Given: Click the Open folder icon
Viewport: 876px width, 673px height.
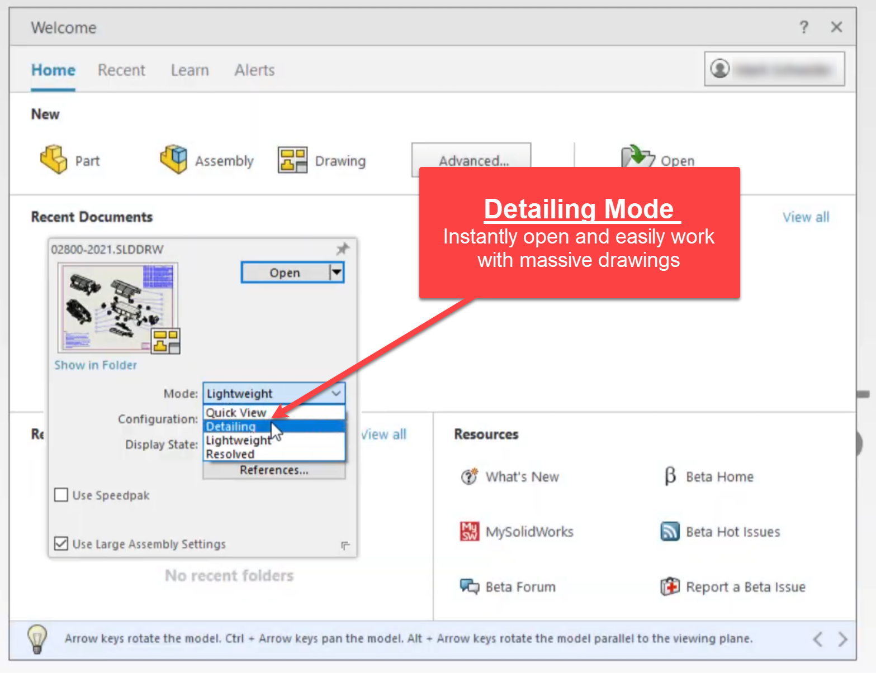Looking at the screenshot, I should pos(638,157).
